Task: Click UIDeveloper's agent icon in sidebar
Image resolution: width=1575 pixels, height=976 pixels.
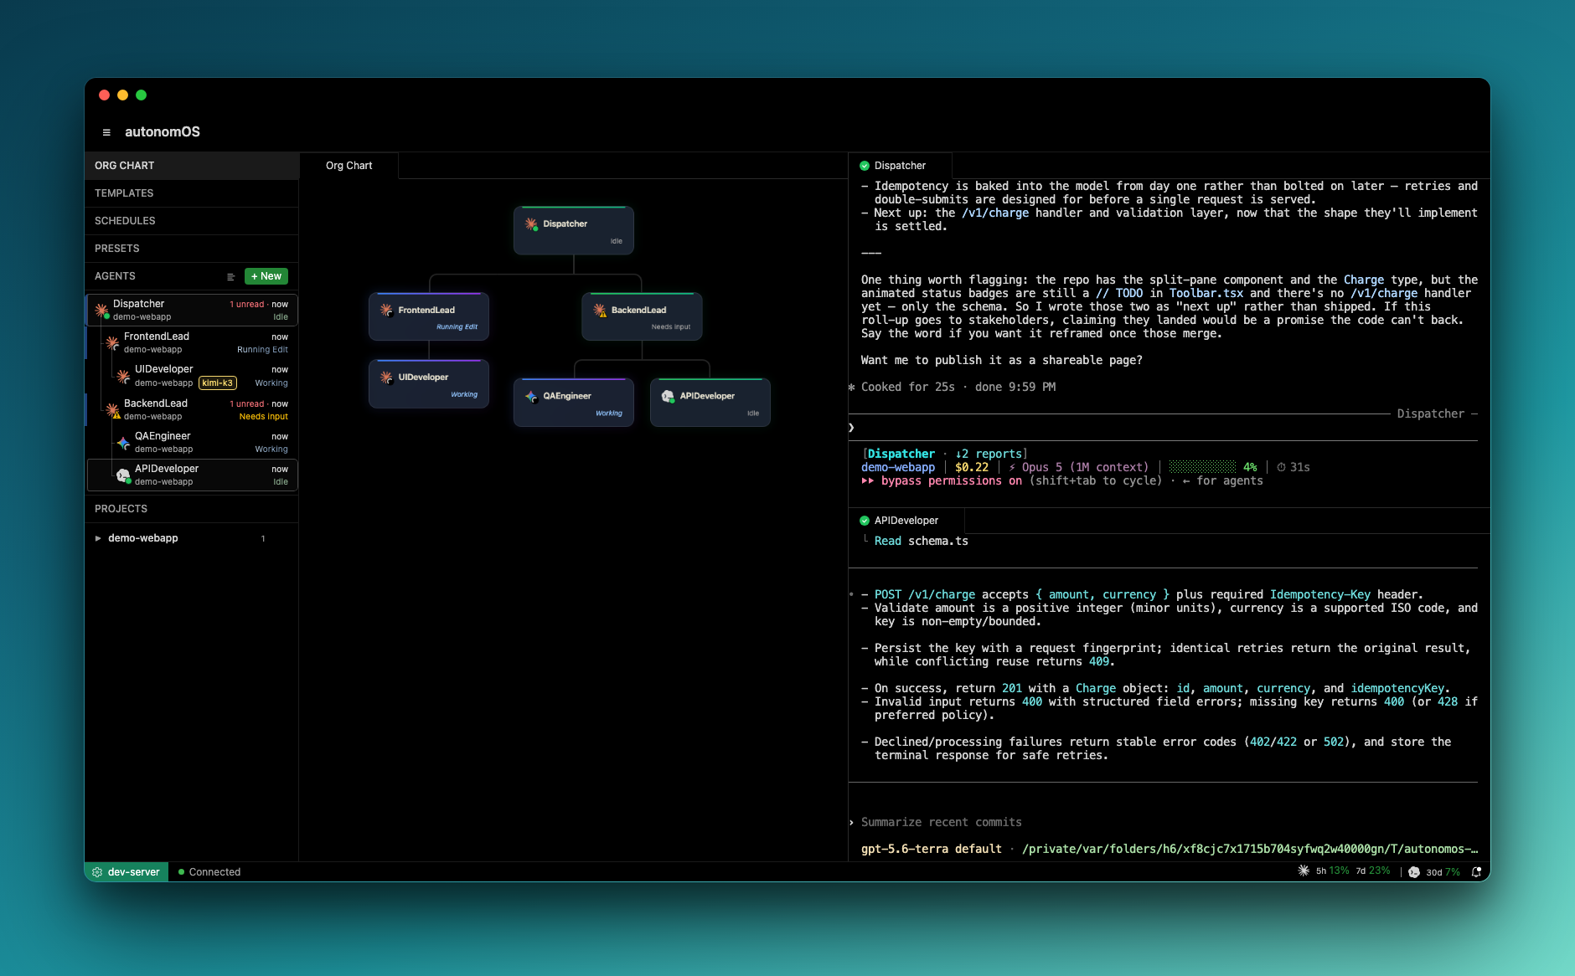Action: (123, 377)
